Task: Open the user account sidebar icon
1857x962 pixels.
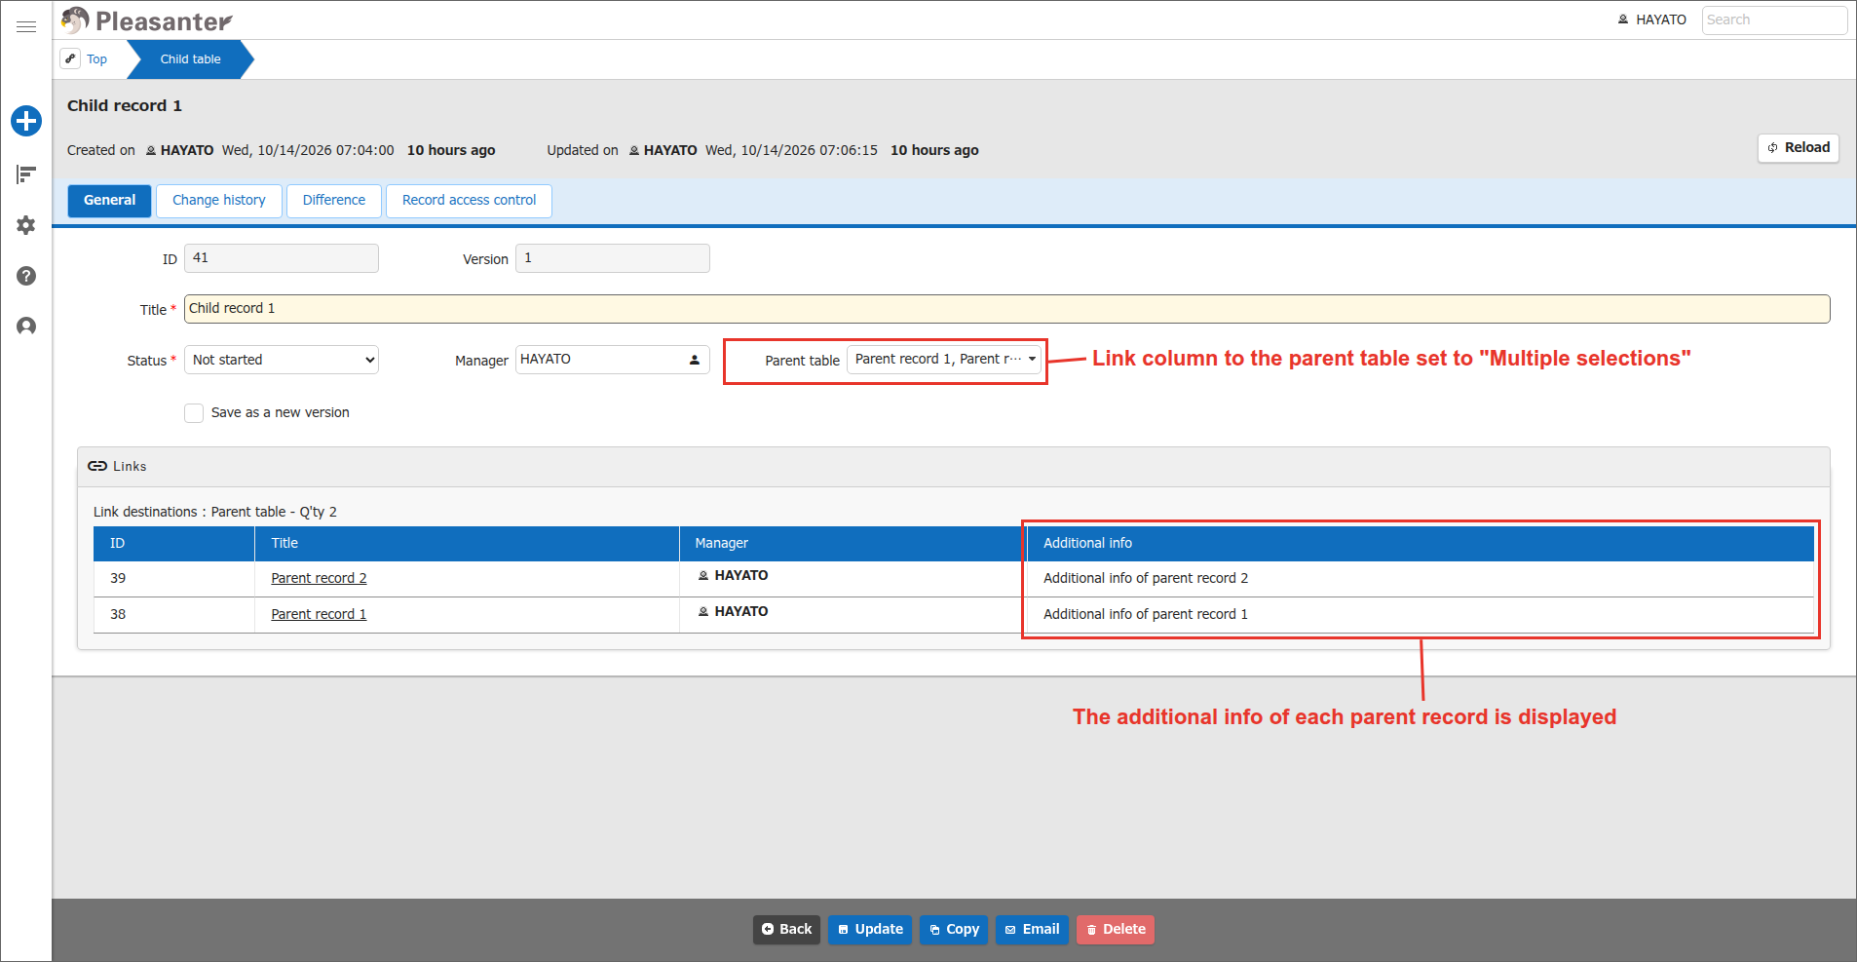Action: click(26, 327)
